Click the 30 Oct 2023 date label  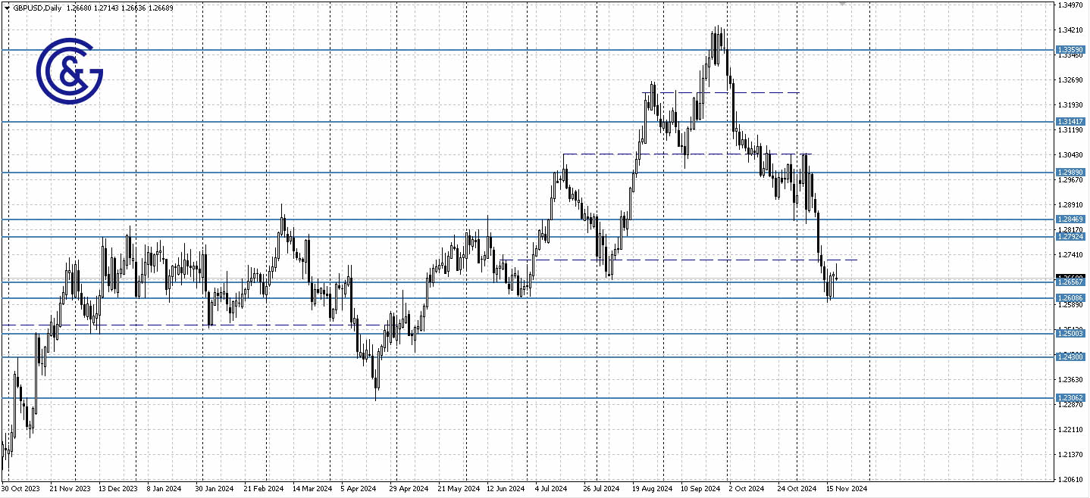click(23, 489)
